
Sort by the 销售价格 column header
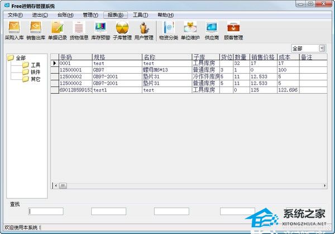(x=264, y=57)
